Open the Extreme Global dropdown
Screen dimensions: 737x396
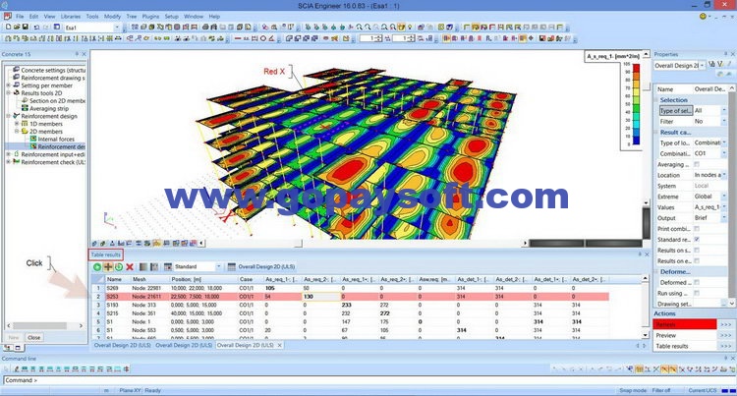(x=724, y=197)
